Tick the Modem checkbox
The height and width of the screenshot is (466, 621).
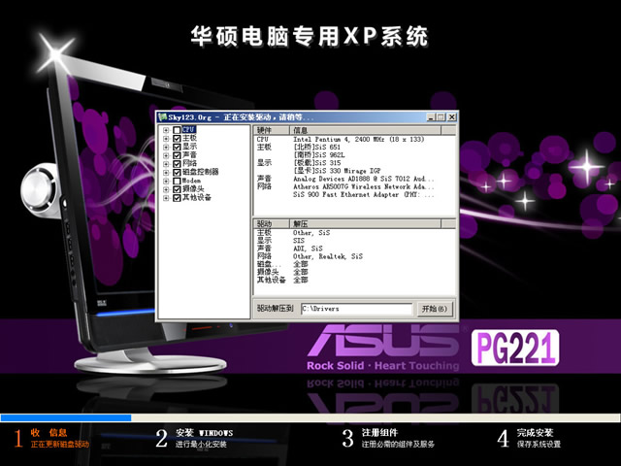pyautogui.click(x=177, y=181)
